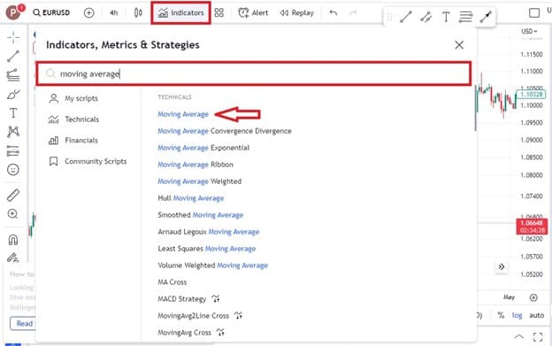
Task: Open Technicals category
Action: [73, 119]
